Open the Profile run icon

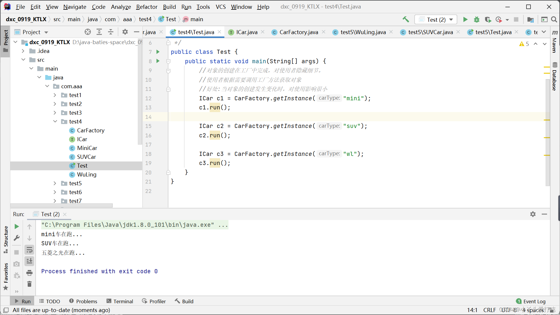click(x=498, y=19)
